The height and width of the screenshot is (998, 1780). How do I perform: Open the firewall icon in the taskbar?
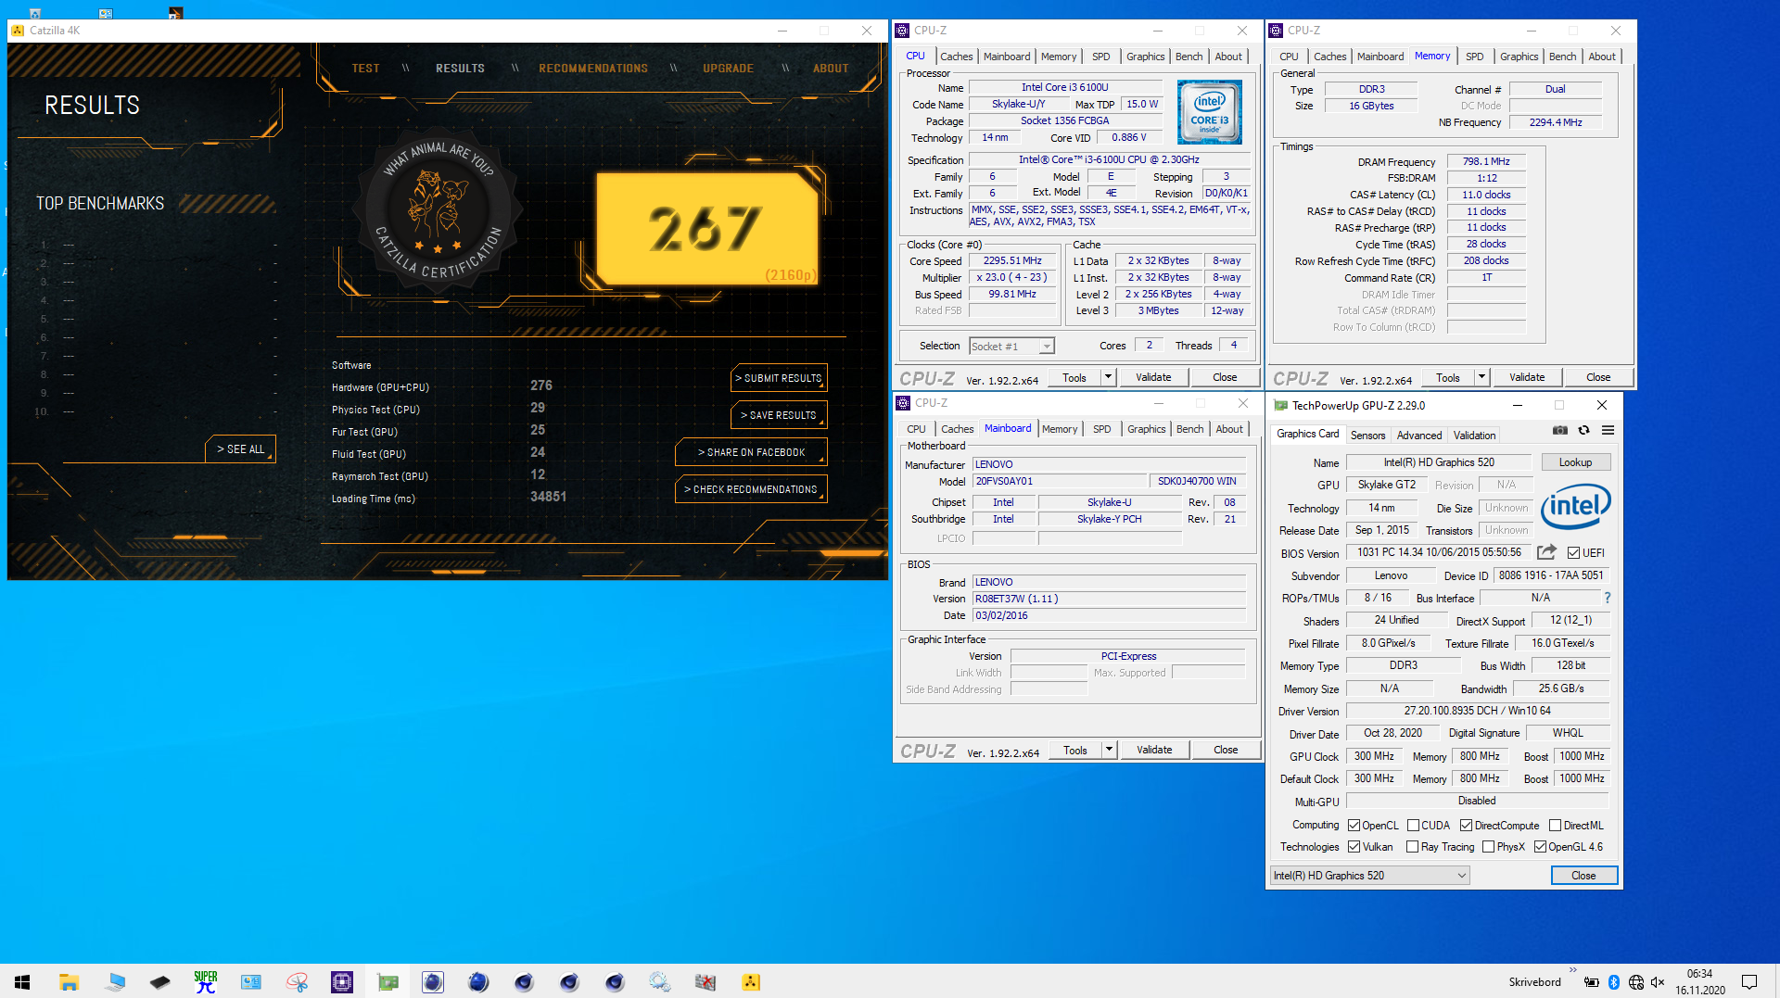tap(706, 981)
